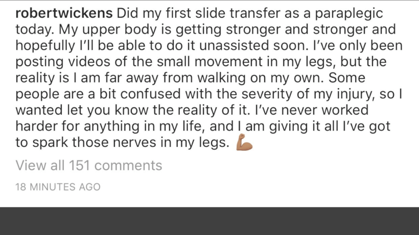
Task: Click the word "injury" in the caption
Action: coord(352,94)
